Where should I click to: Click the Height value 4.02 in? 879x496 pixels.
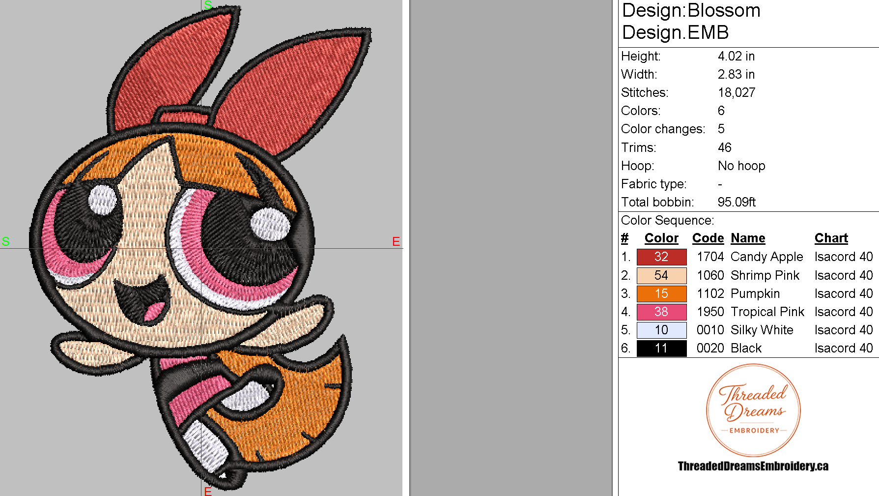[736, 56]
